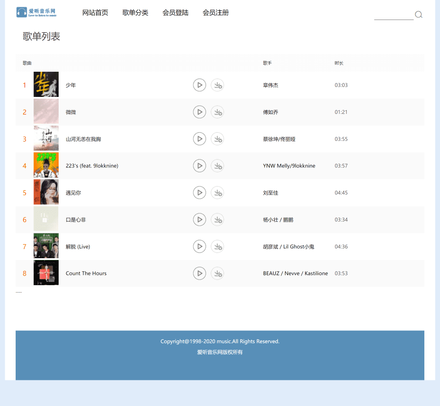Open 会员登陆 page

click(175, 13)
